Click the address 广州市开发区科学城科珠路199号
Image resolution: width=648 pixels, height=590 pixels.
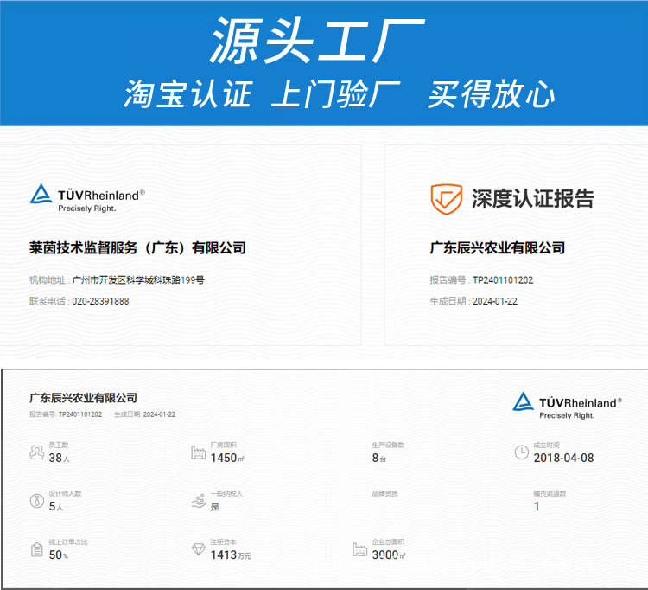[x=138, y=280]
